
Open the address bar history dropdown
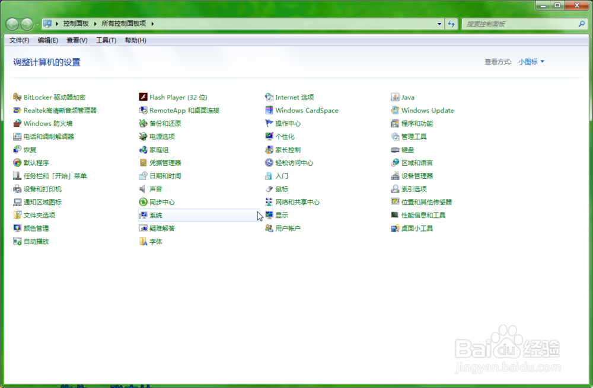[439, 24]
